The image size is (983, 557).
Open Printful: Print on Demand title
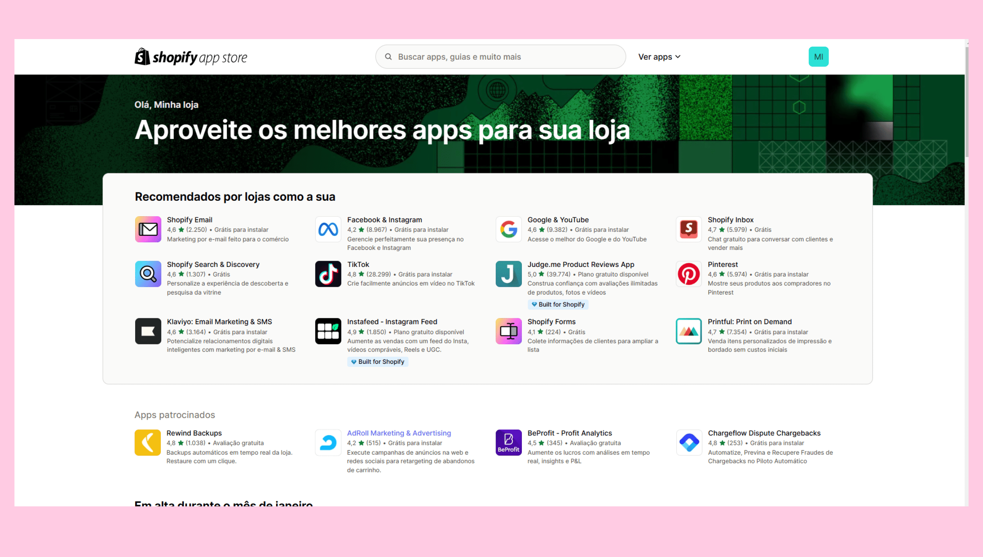click(x=750, y=322)
